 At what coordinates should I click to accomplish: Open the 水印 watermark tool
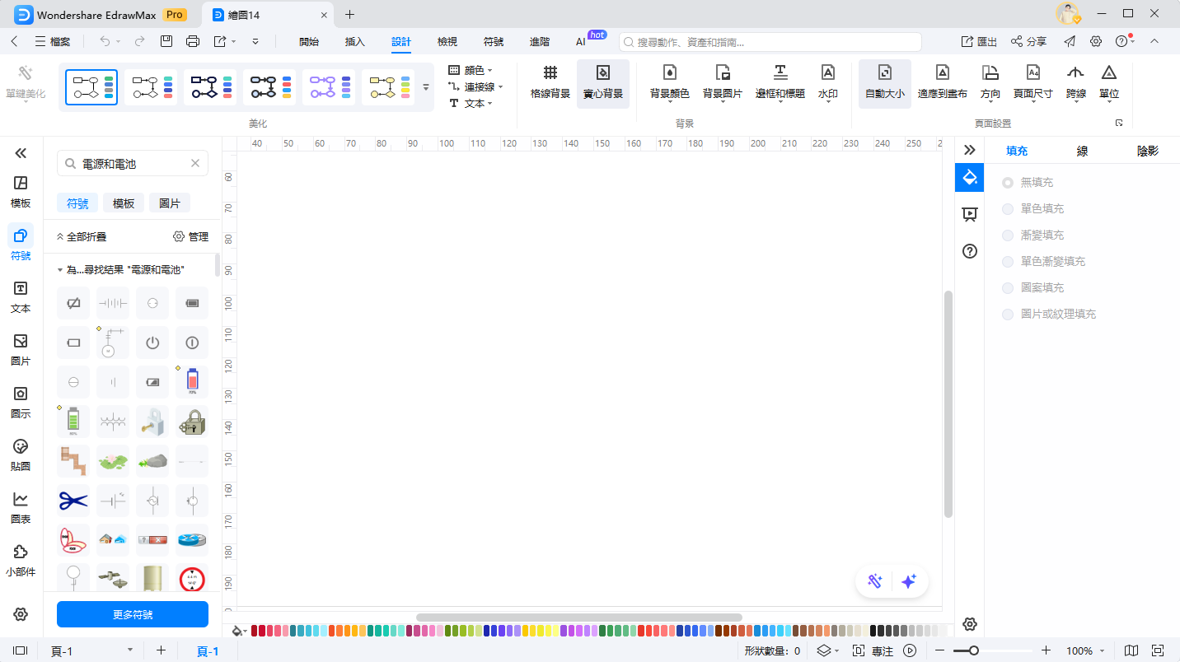(x=827, y=74)
